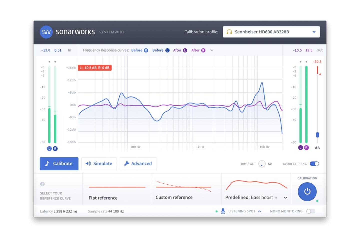Click the Dry/Wet knob
The image size is (360, 238).
[262, 164]
